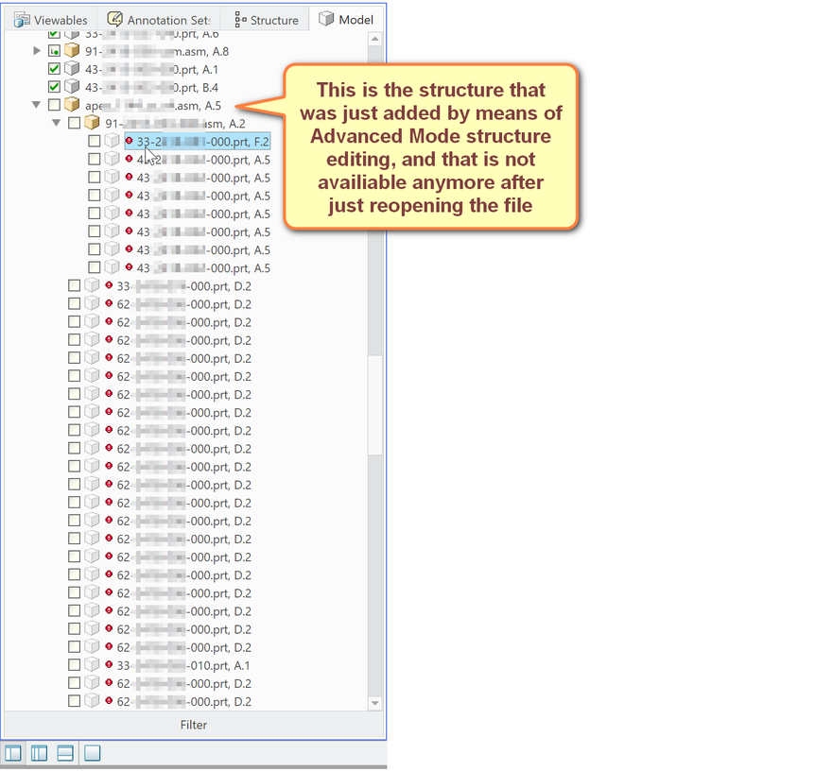Check the box for 33-…-000.prt, D.2
The image size is (833, 771).
pyautogui.click(x=74, y=285)
